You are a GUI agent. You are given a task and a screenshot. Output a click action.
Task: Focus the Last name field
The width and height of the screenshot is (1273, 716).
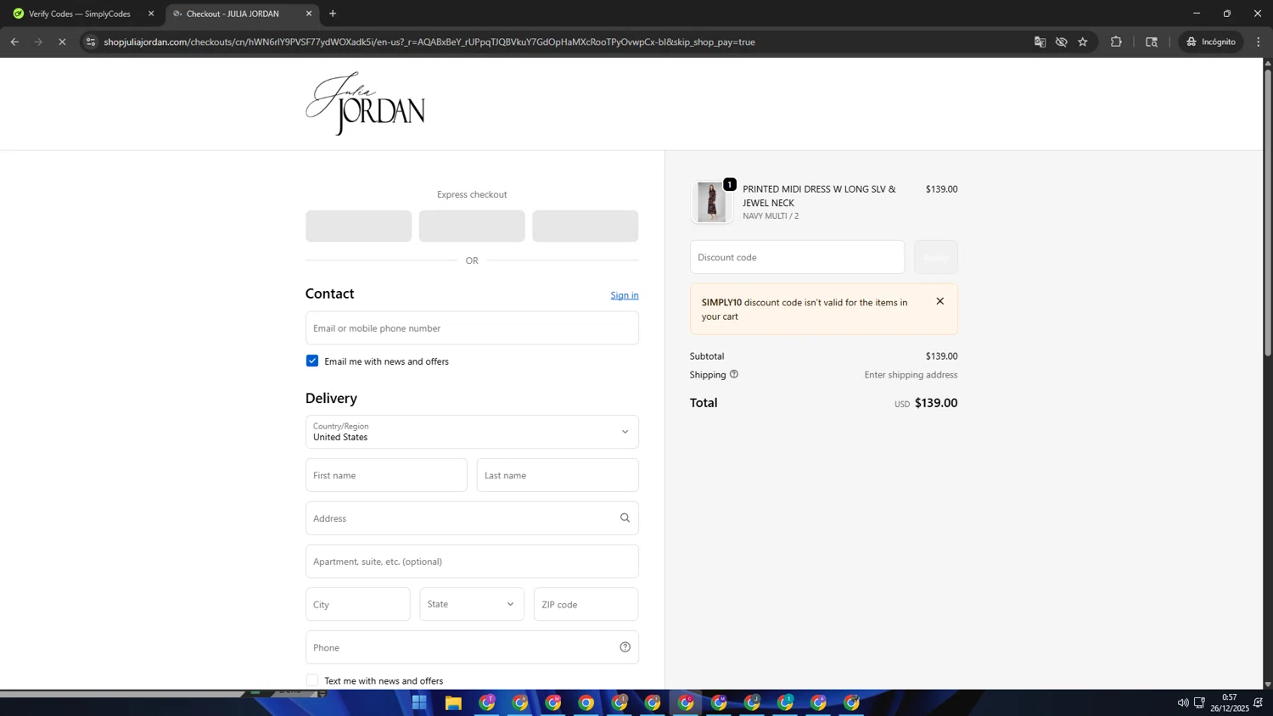tap(558, 475)
